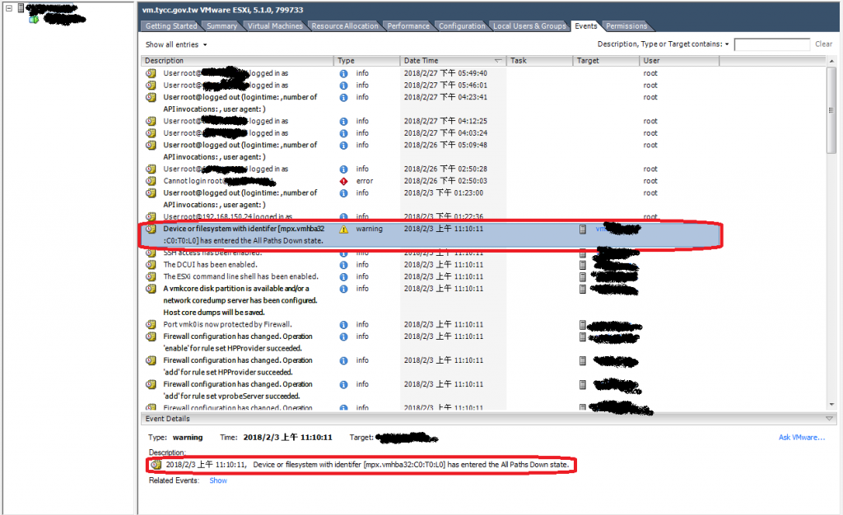Click info icon for 04:12:25 event
The width and height of the screenshot is (843, 515).
click(343, 122)
